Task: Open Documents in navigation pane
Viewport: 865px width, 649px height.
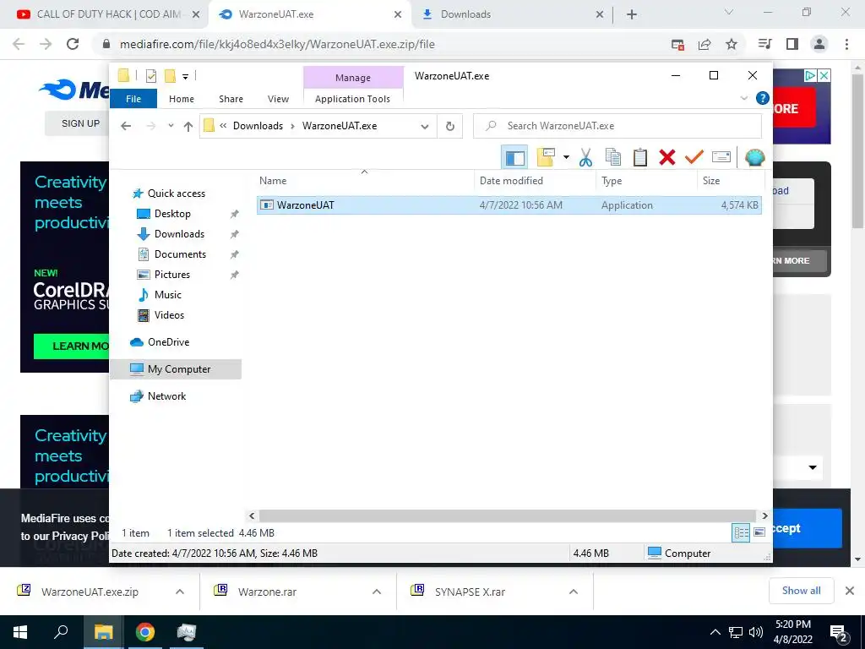Action: [x=180, y=254]
